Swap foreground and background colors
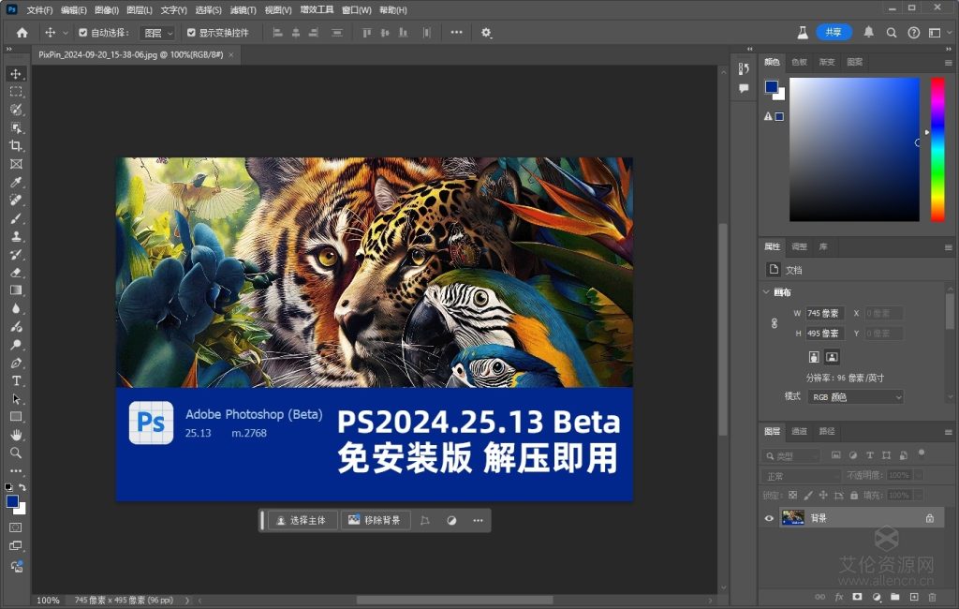Screen dimensions: 959x609 (22, 487)
